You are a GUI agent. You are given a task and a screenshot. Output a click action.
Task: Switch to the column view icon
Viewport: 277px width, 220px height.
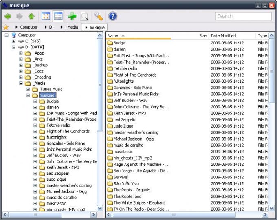[46, 16]
